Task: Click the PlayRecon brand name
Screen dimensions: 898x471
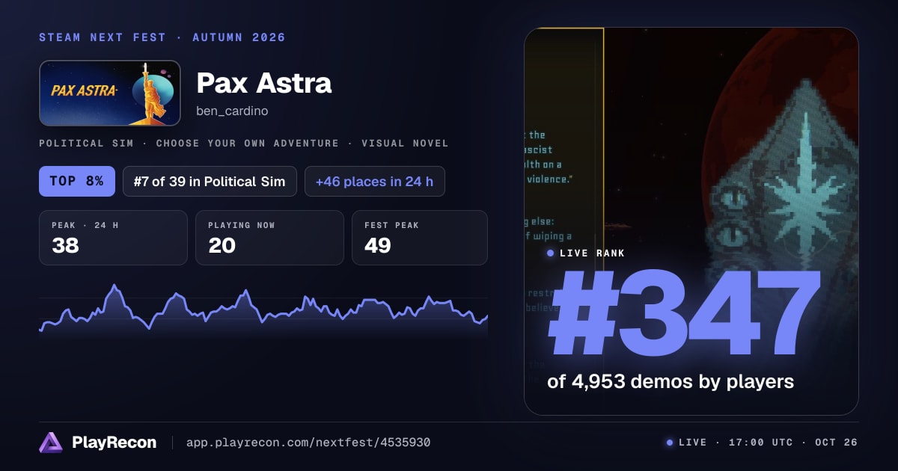Action: click(114, 443)
